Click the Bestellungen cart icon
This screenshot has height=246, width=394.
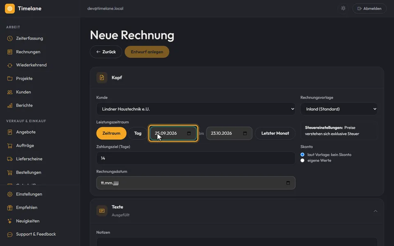click(x=10, y=173)
